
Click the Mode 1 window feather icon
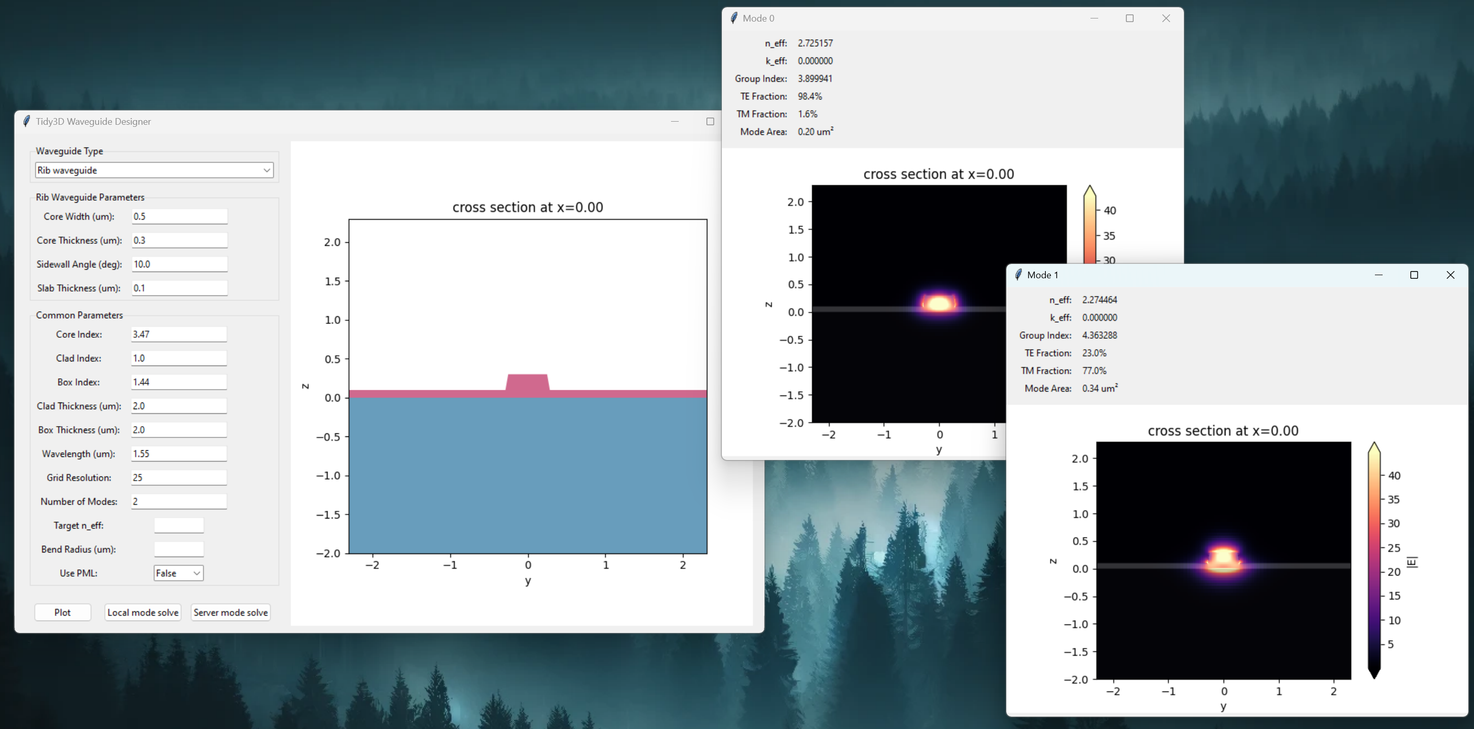[1018, 275]
